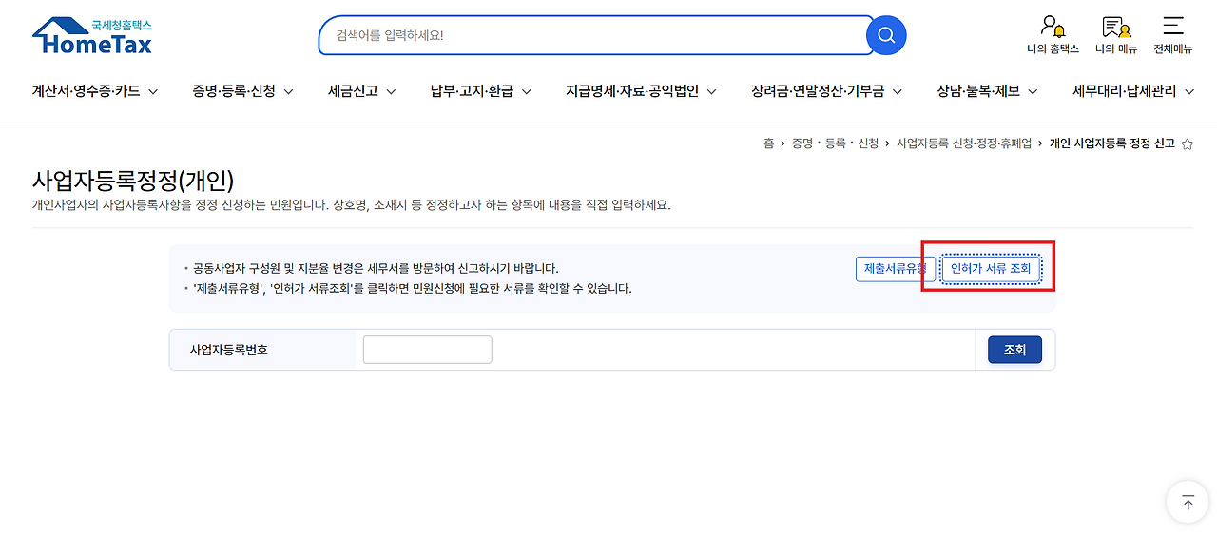This screenshot has width=1217, height=535.
Task: Expand 증명·등록·신청 menu
Action: (243, 91)
